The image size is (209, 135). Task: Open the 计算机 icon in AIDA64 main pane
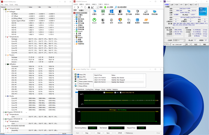click(94, 12)
